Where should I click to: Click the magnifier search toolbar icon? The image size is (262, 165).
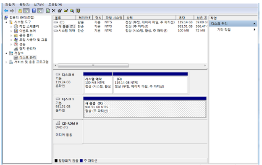(x=72, y=11)
